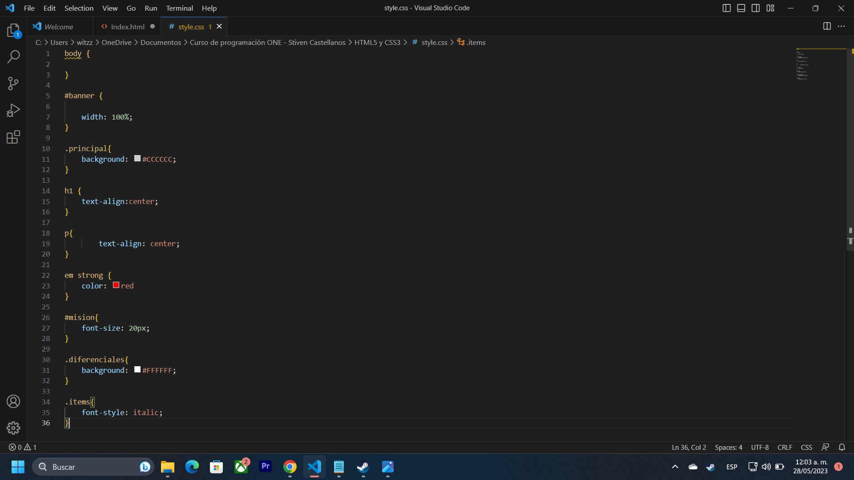Click the witzz breadcrumb segment
Image resolution: width=854 pixels, height=480 pixels.
point(85,42)
